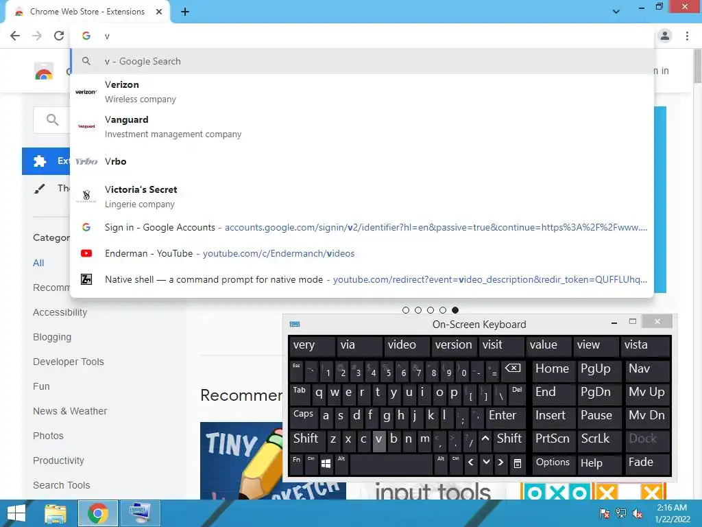Open File Explorer from taskbar
Screen dimensions: 702x527
(x=56, y=513)
